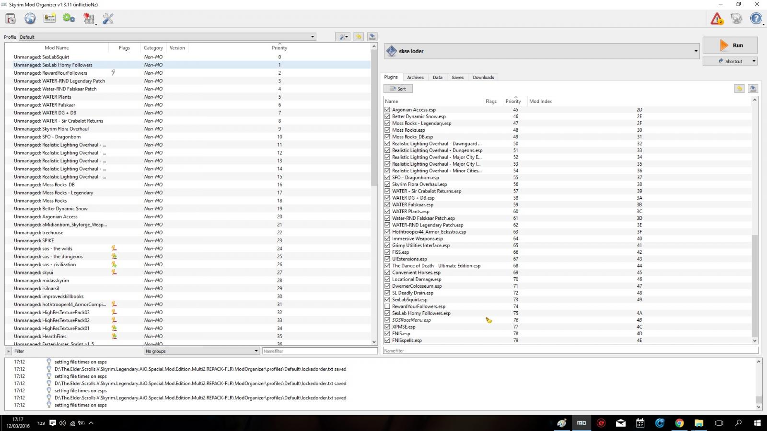The height and width of the screenshot is (431, 767).
Task: Sort plugins by the Mod Index header
Action: (540, 101)
